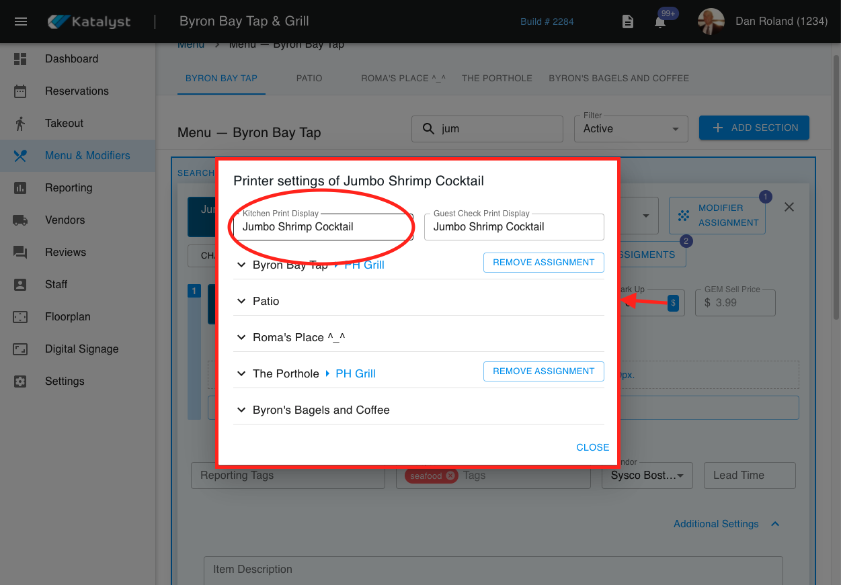Remove the seafood tag chip

point(450,476)
